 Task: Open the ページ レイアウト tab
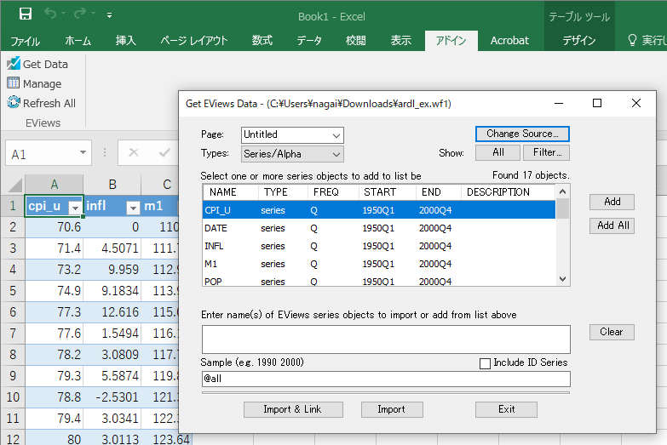pos(194,41)
